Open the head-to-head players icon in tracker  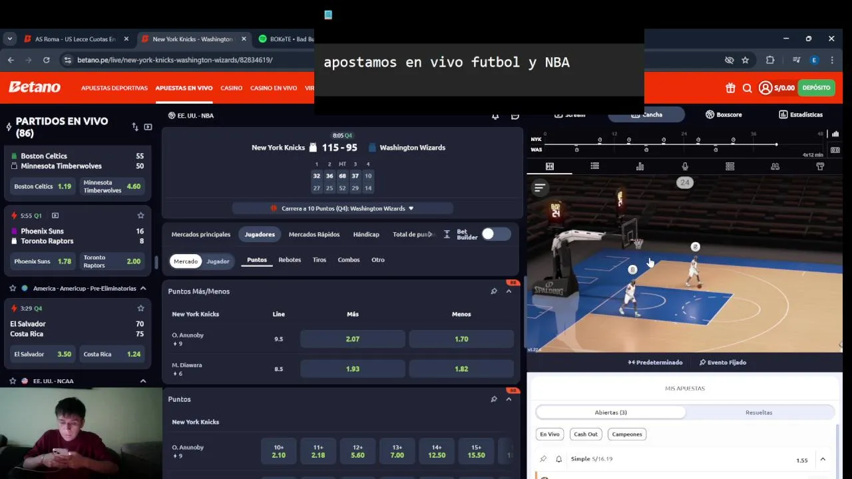(x=775, y=166)
